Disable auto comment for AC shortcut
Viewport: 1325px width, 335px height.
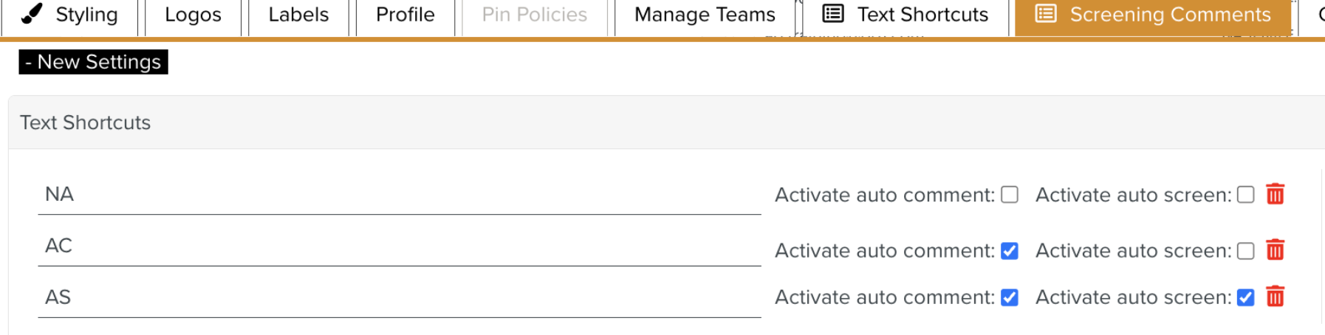pos(1010,251)
